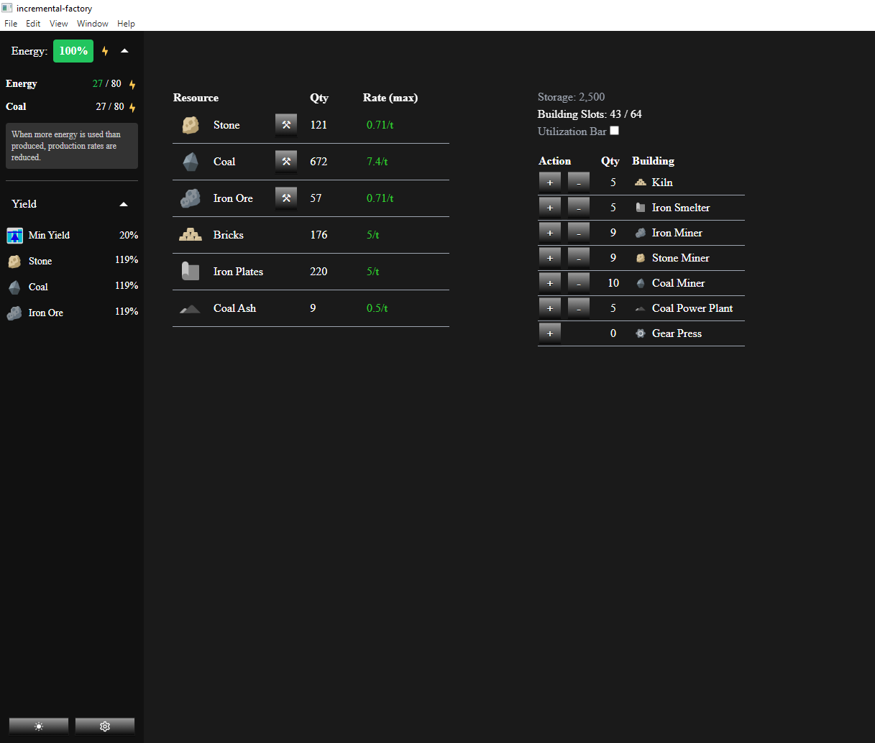Click the Coal Miner building icon
This screenshot has width=875, height=743.
641,283
